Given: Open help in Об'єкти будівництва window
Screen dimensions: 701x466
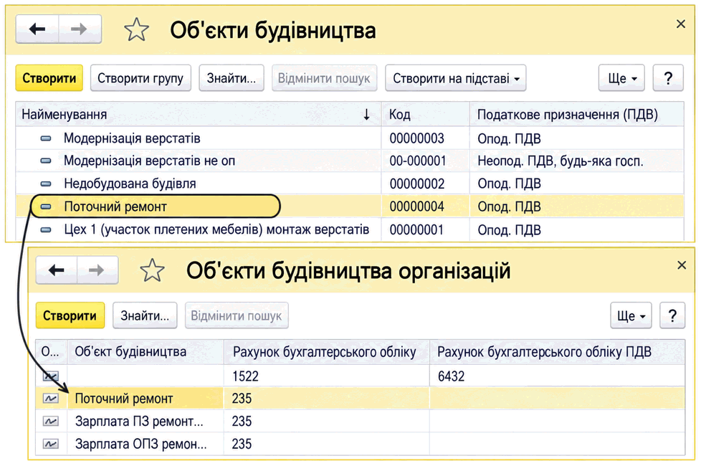Looking at the screenshot, I should (x=668, y=78).
